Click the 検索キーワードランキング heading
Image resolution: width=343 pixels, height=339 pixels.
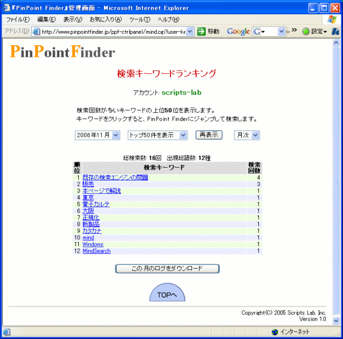[x=167, y=73]
